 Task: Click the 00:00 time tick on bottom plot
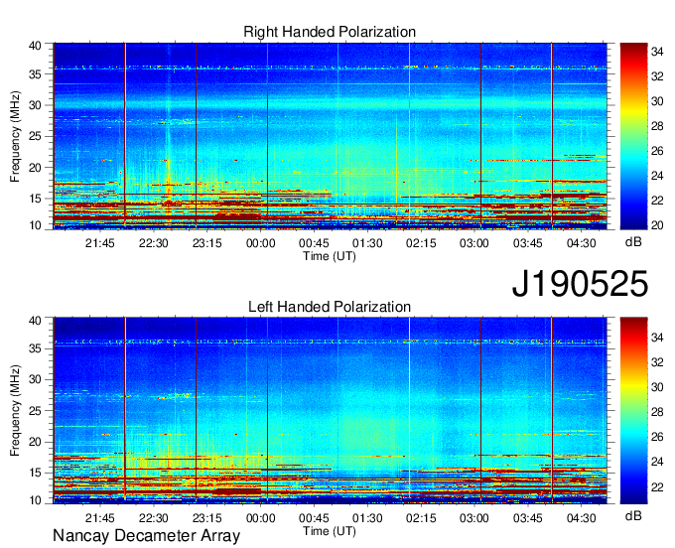(x=260, y=518)
